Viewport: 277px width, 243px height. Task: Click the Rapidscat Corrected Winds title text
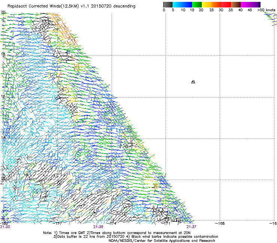(71, 6)
